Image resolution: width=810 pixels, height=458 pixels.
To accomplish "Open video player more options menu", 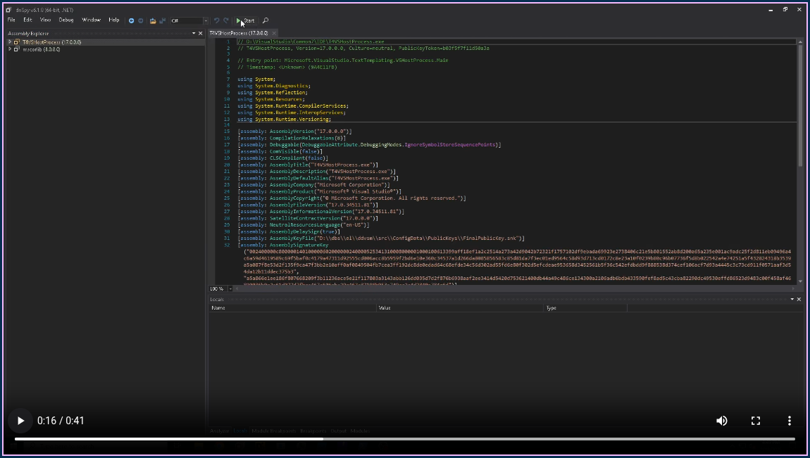I will (789, 421).
